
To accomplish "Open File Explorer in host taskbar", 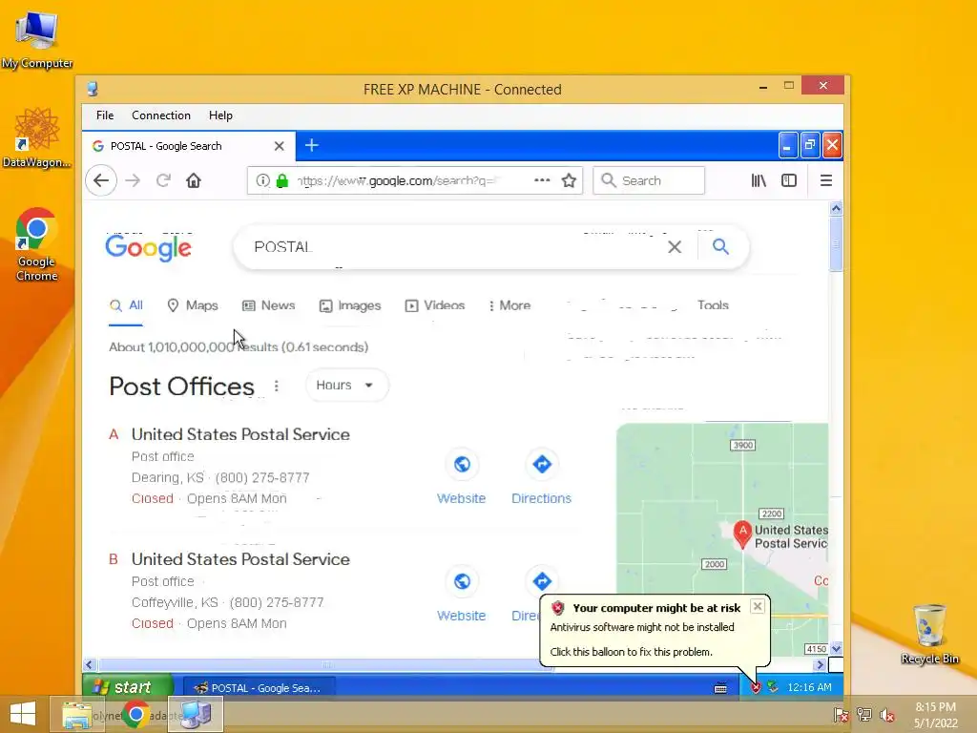I will tap(76, 714).
